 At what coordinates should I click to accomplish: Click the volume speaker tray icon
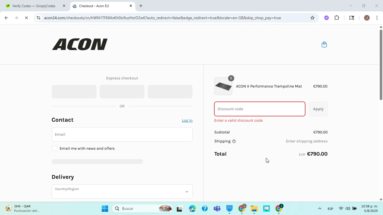[348, 209]
